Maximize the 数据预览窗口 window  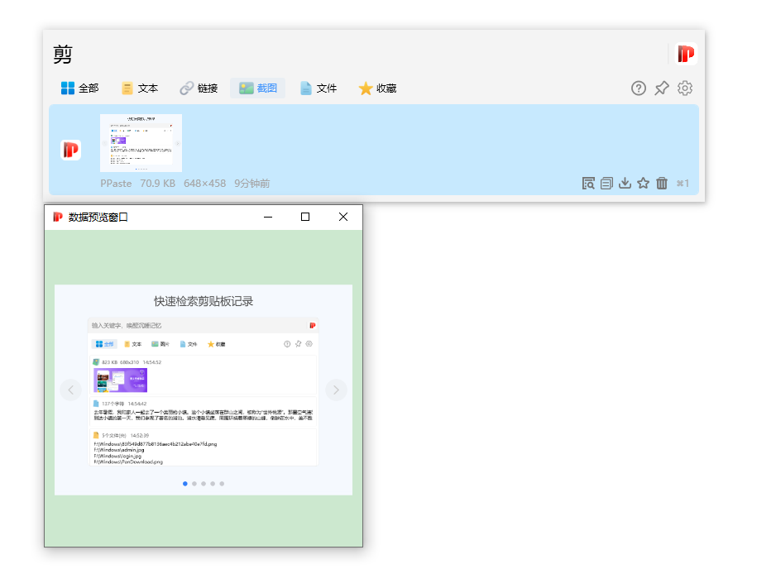(305, 217)
